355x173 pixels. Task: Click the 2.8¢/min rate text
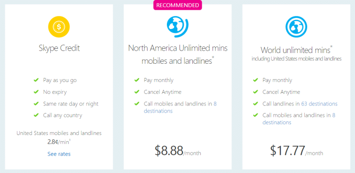click(x=59, y=142)
